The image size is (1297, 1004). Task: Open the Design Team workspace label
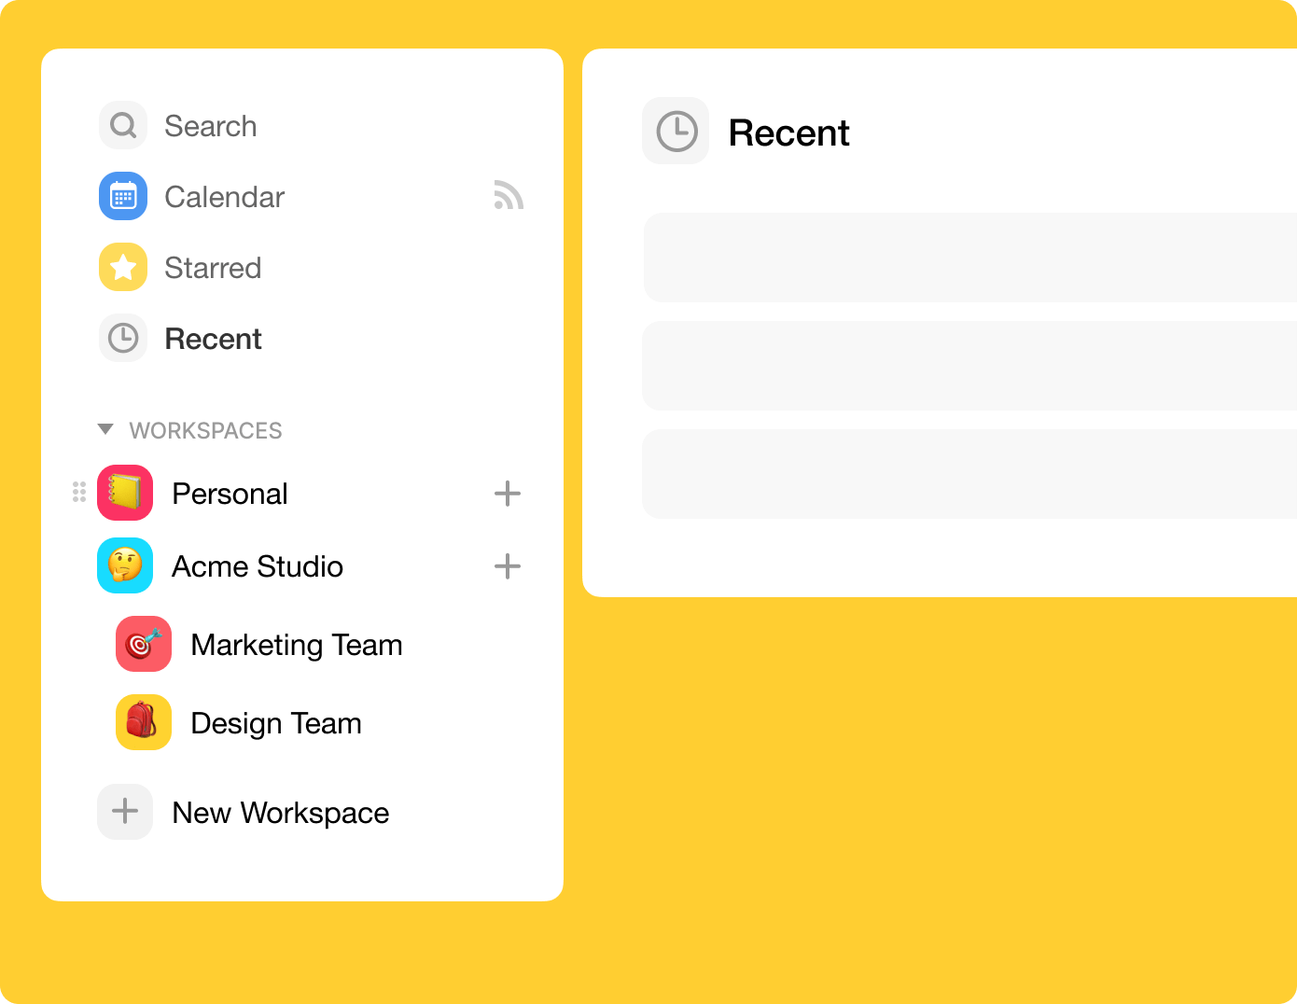tap(275, 723)
